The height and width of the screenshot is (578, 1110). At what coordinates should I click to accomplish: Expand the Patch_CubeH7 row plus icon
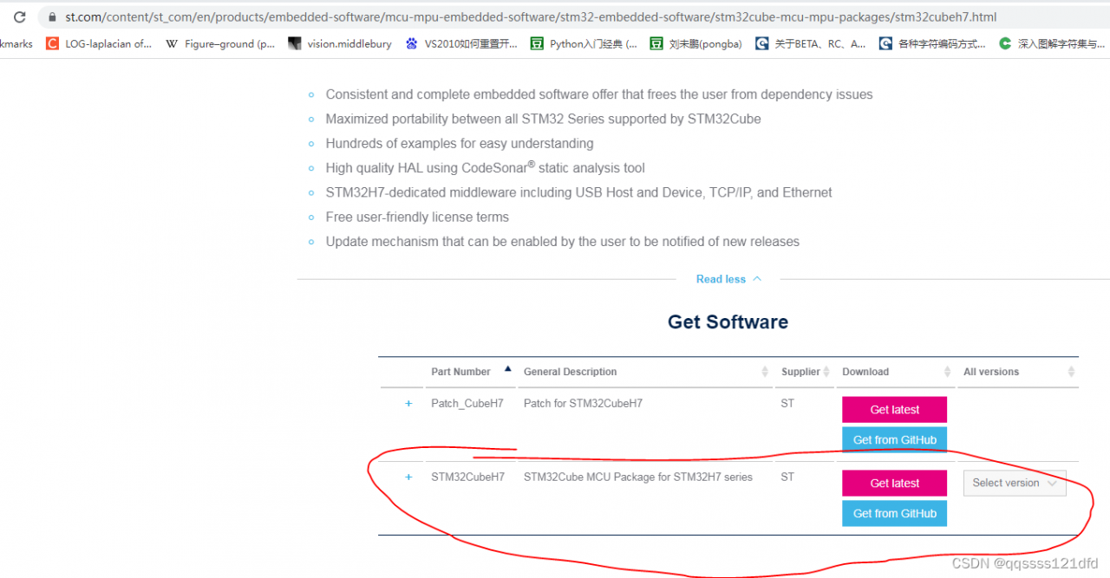pyautogui.click(x=408, y=404)
